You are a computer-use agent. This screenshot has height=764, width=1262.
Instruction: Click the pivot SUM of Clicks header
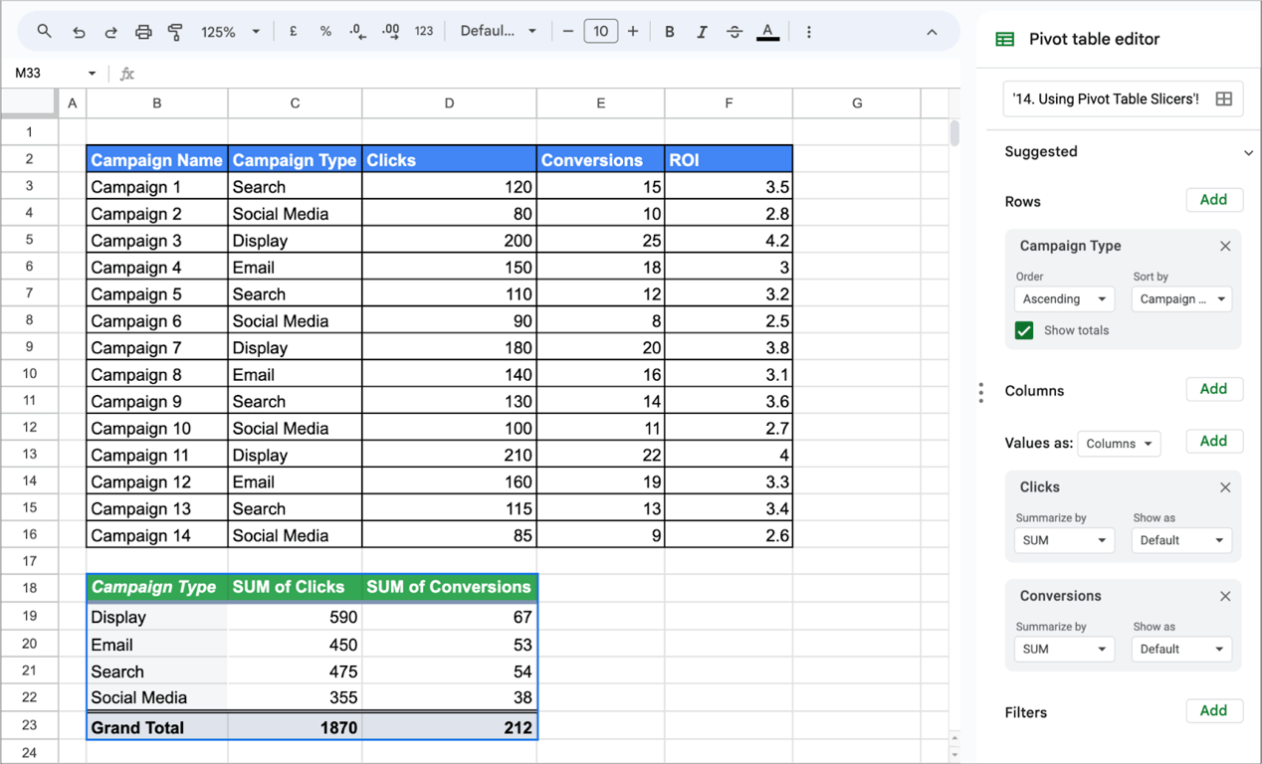click(x=295, y=587)
